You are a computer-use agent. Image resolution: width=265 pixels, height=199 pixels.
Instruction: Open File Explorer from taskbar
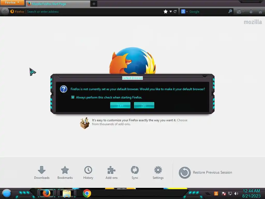tap(67, 193)
